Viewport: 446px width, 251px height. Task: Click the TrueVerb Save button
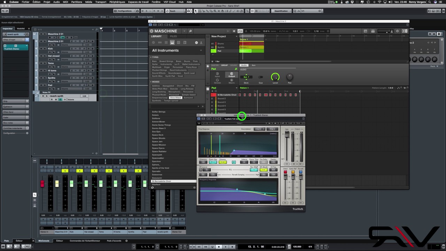coord(298,123)
